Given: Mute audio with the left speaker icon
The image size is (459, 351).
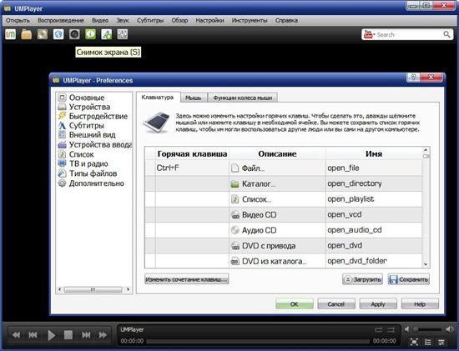Looking at the screenshot, I should point(407,329).
